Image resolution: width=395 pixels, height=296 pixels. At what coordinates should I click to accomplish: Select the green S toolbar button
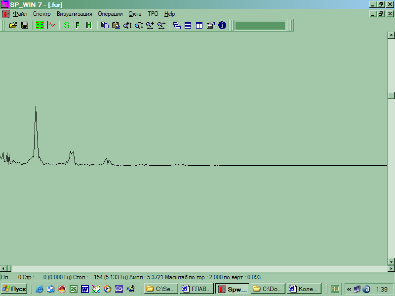pyautogui.click(x=67, y=25)
